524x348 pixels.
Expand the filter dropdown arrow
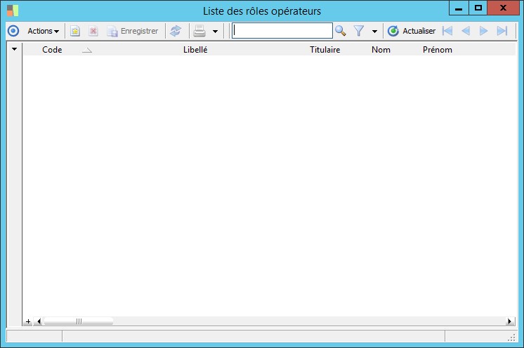tap(374, 32)
